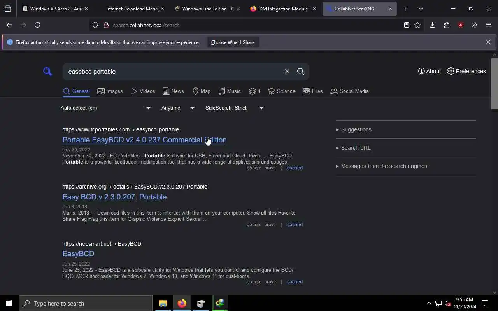Open Windows Start menu
Screen dimensions: 498x311
(x=9, y=303)
